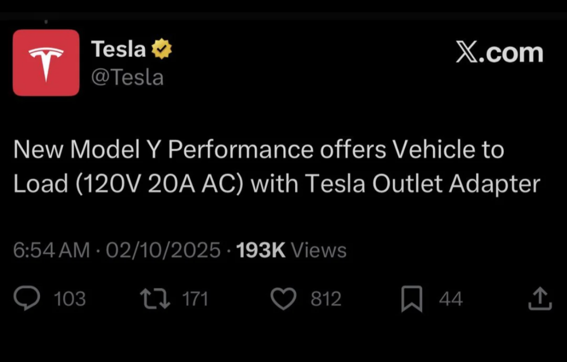This screenshot has width=567, height=362.
Task: Click the gold verified badge next to Tesla
Action: [162, 48]
